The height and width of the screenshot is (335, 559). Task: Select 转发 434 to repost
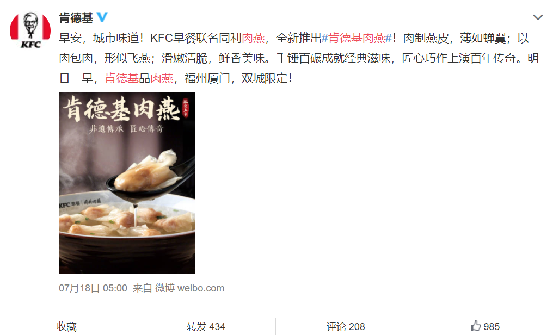coord(206,326)
